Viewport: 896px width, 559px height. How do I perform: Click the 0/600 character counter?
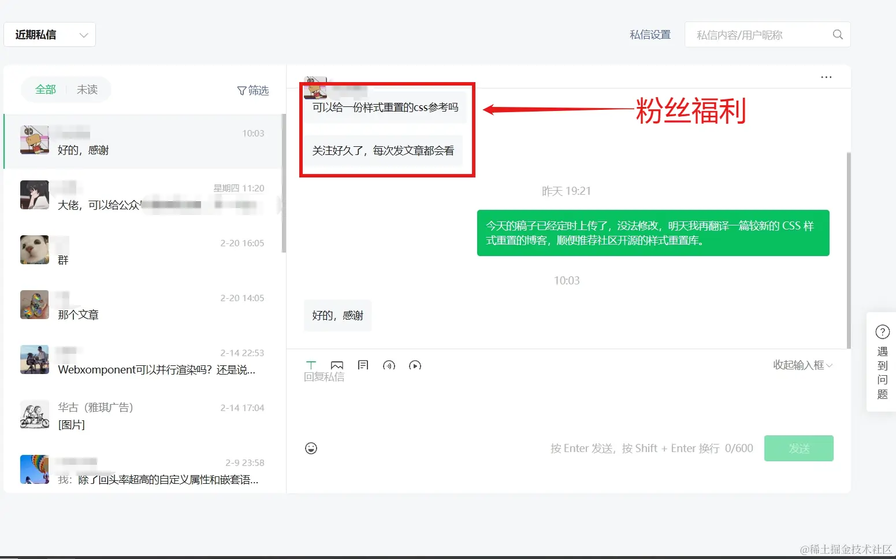(x=739, y=449)
